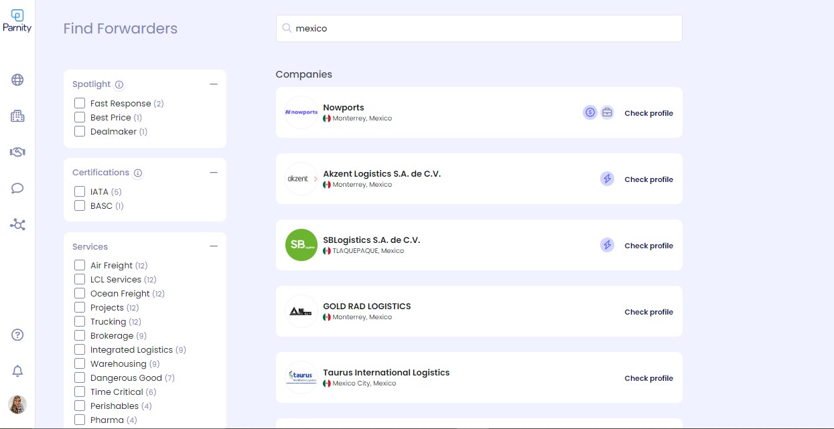
Task: Click the Taurus company logo
Action: pos(301,377)
